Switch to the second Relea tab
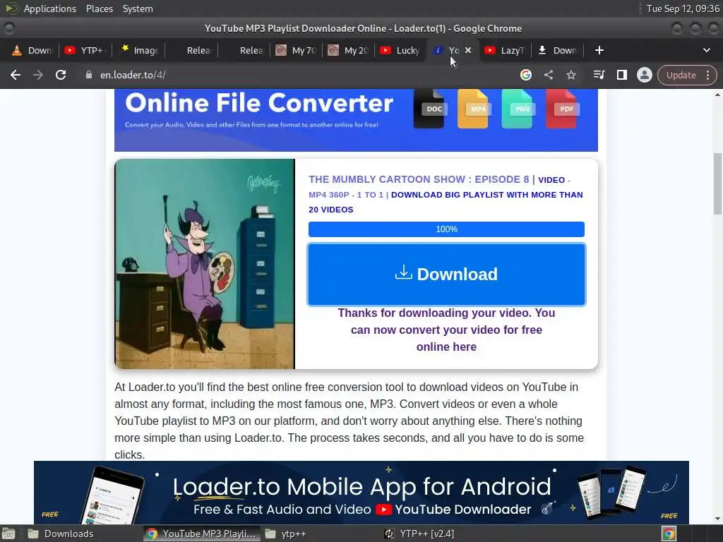 tap(245, 50)
